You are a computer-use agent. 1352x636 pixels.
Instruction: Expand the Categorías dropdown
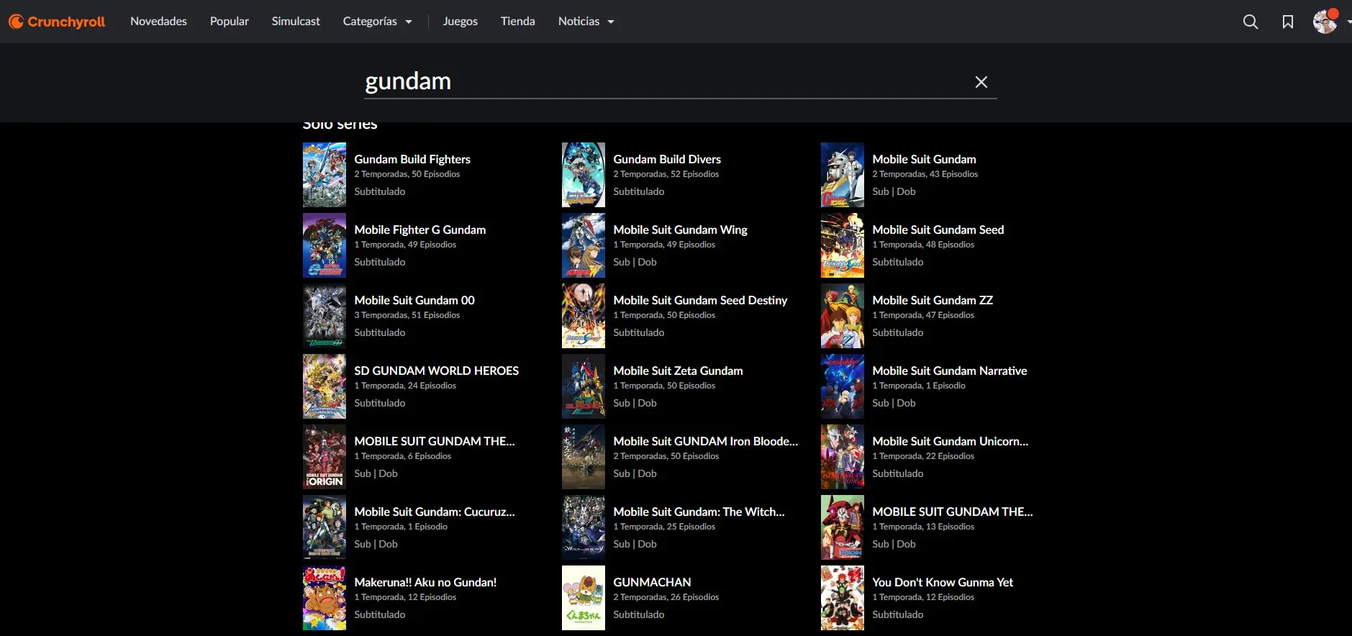pyautogui.click(x=378, y=22)
